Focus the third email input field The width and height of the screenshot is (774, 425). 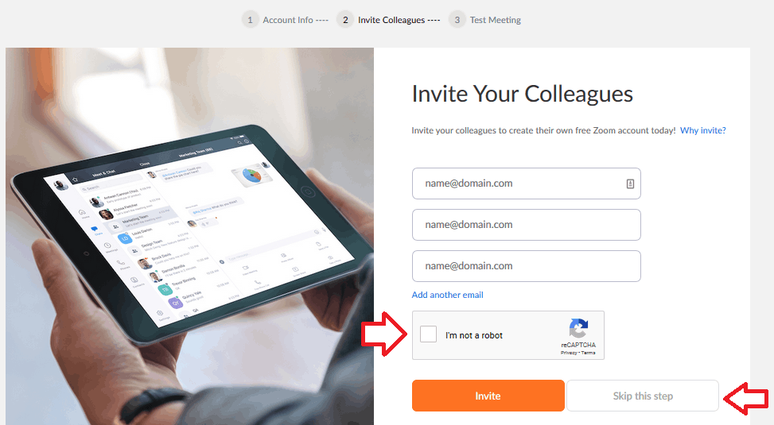pos(526,266)
